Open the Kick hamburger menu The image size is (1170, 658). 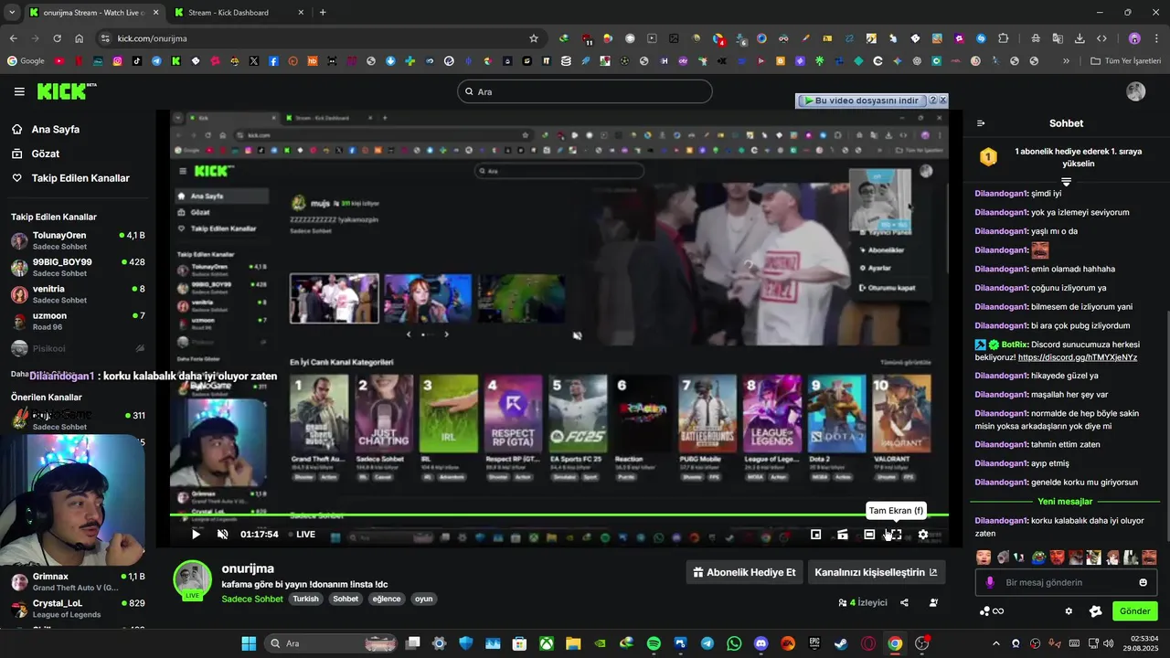point(19,91)
